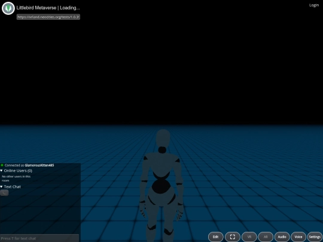Collapse the Text Chat section
Image resolution: width=323 pixels, height=242 pixels.
(x=11, y=187)
